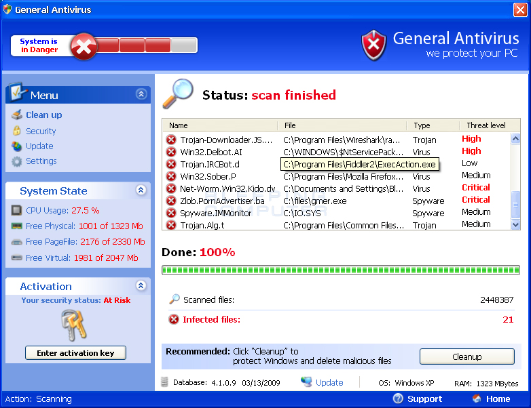The height and width of the screenshot is (408, 531).
Task: Open the Settings menu item
Action: [41, 161]
